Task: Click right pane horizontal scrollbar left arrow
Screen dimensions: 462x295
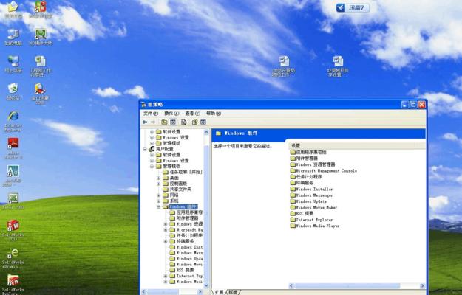Action: click(291, 285)
